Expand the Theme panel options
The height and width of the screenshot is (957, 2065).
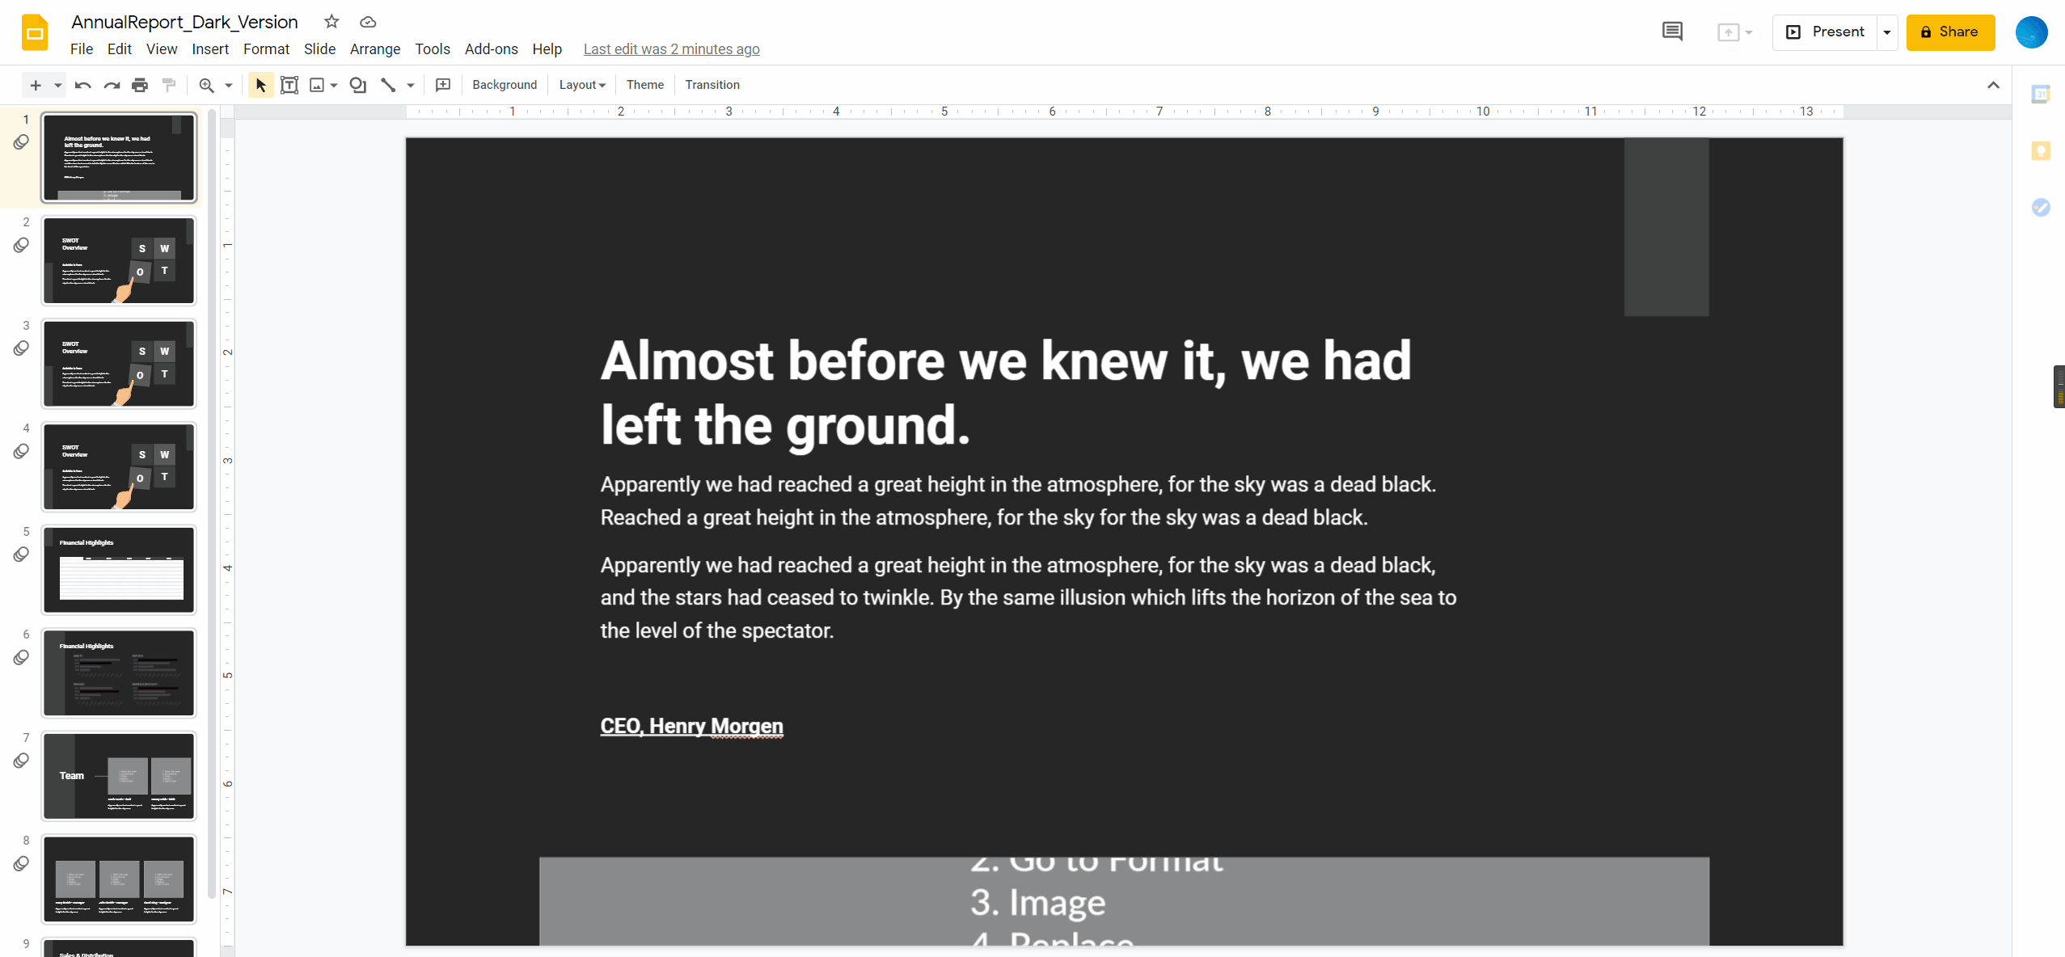[x=644, y=83]
